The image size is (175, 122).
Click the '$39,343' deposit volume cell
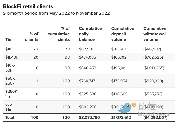tap(119, 49)
